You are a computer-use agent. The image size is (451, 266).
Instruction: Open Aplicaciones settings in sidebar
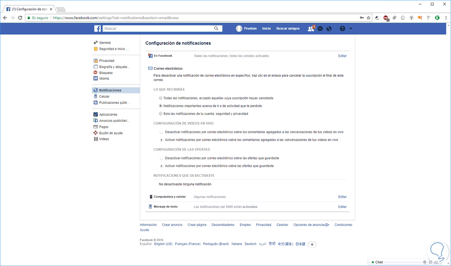108,114
